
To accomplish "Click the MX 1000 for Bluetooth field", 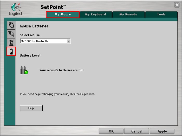I will (x=45, y=41).
